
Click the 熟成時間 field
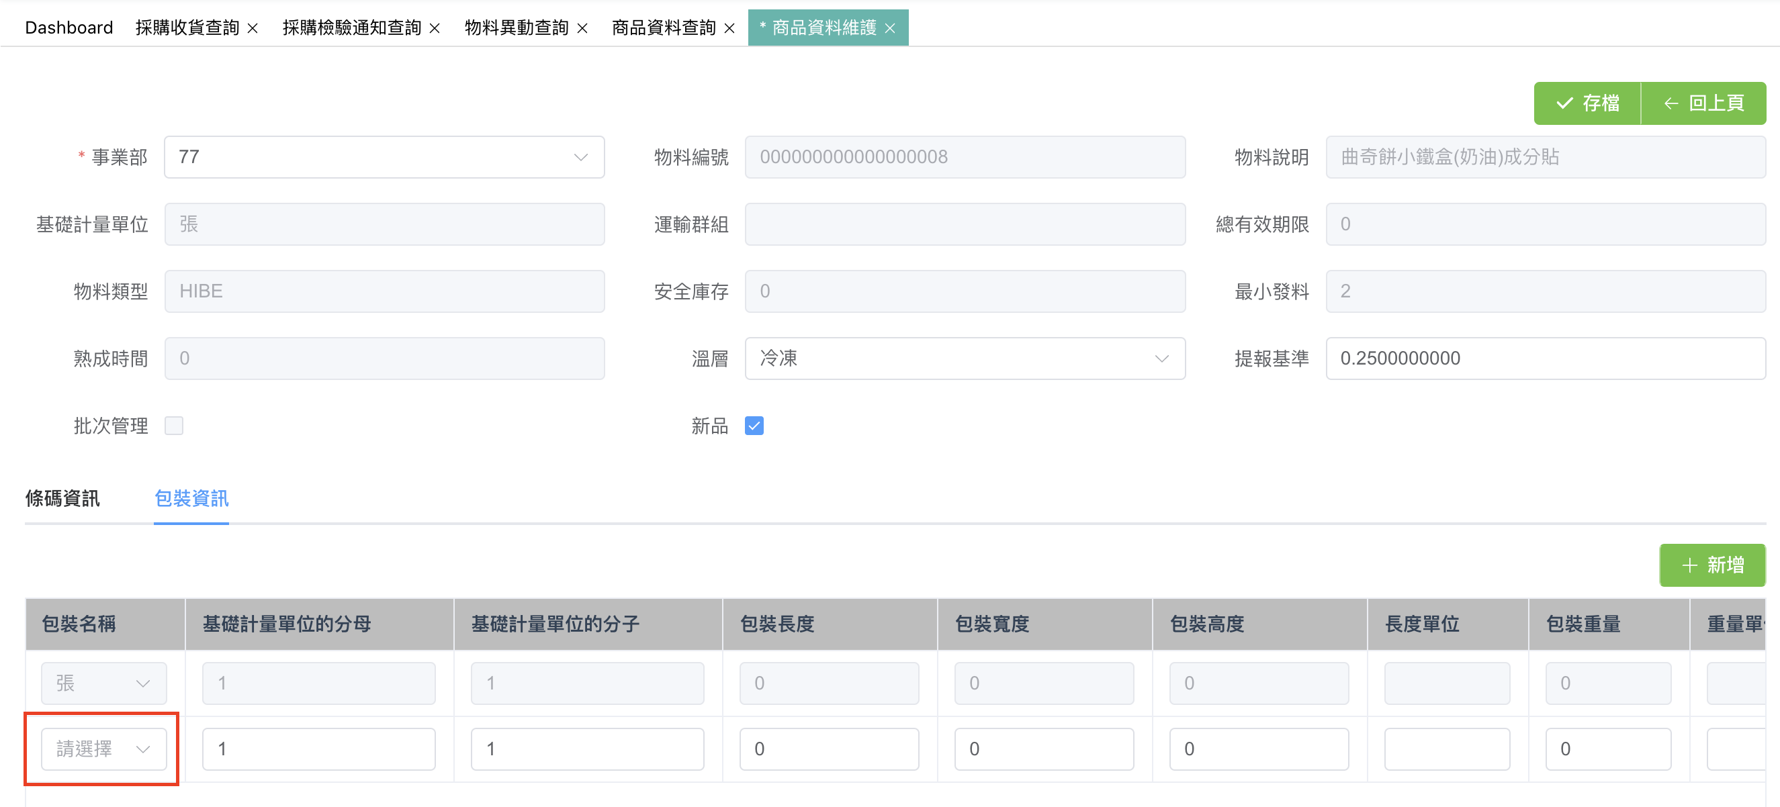[x=384, y=359]
